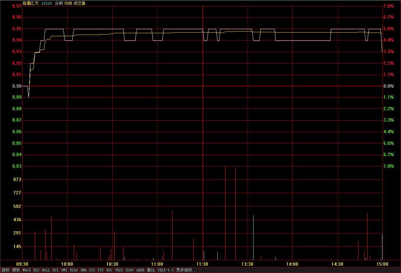The width and height of the screenshot is (401, 273).
Task: Open 更多指标... for more indicators
Action: (187, 270)
